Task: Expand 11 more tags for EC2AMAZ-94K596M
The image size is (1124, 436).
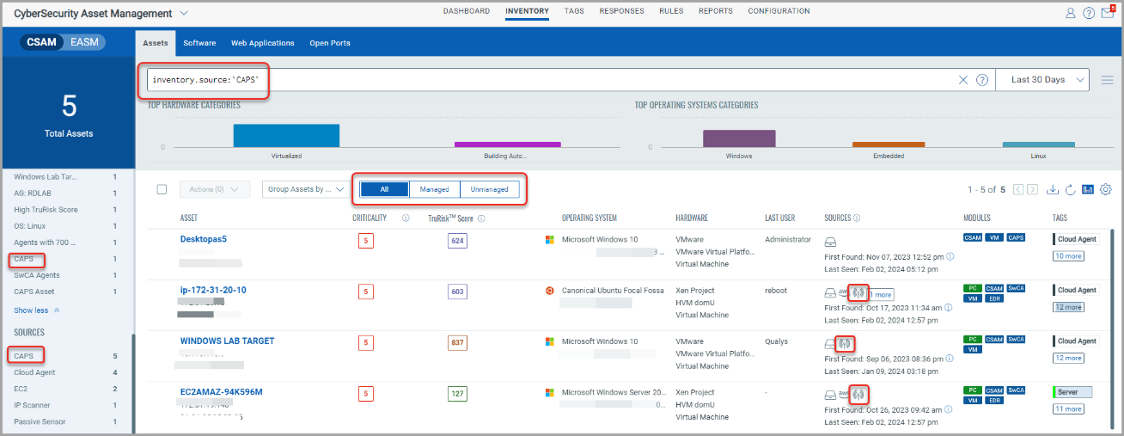Action: pyautogui.click(x=1068, y=409)
